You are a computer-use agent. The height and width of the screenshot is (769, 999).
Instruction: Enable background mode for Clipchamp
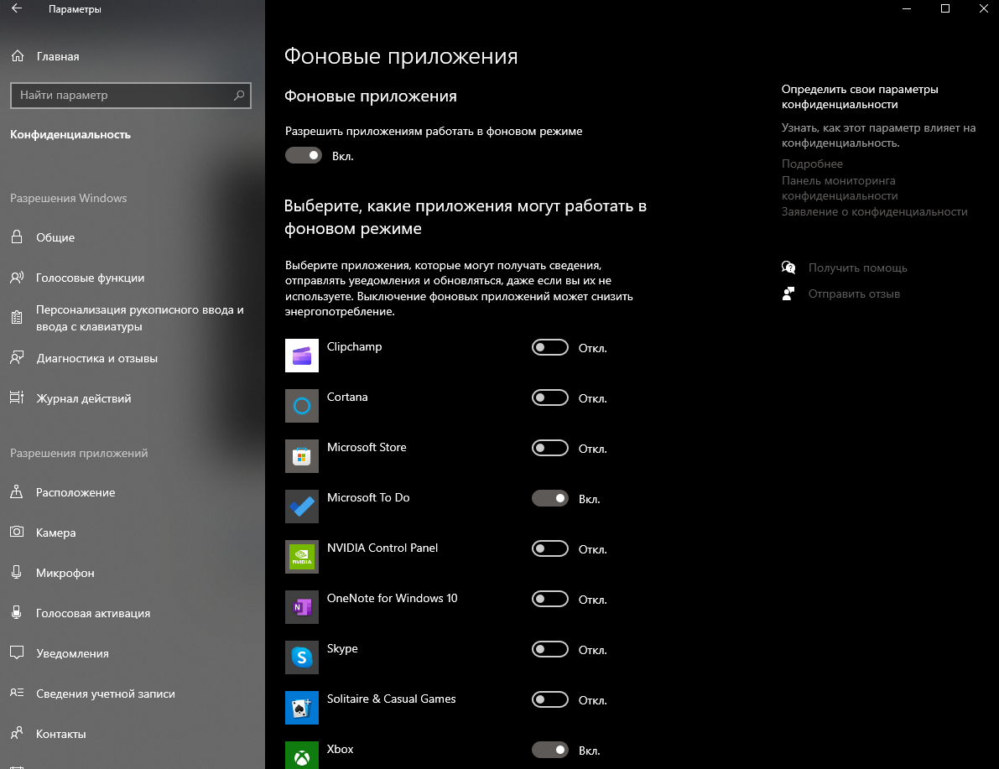click(x=550, y=348)
